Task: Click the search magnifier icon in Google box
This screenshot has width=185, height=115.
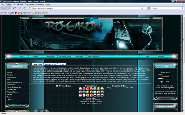Action: pos(182,8)
